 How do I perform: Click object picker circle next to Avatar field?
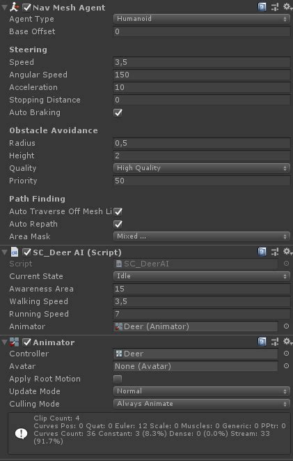click(286, 366)
